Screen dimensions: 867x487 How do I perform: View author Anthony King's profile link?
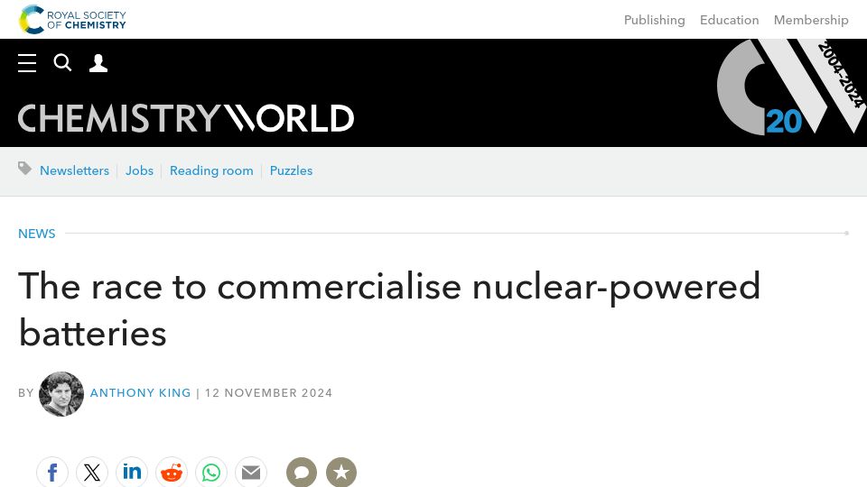141,393
